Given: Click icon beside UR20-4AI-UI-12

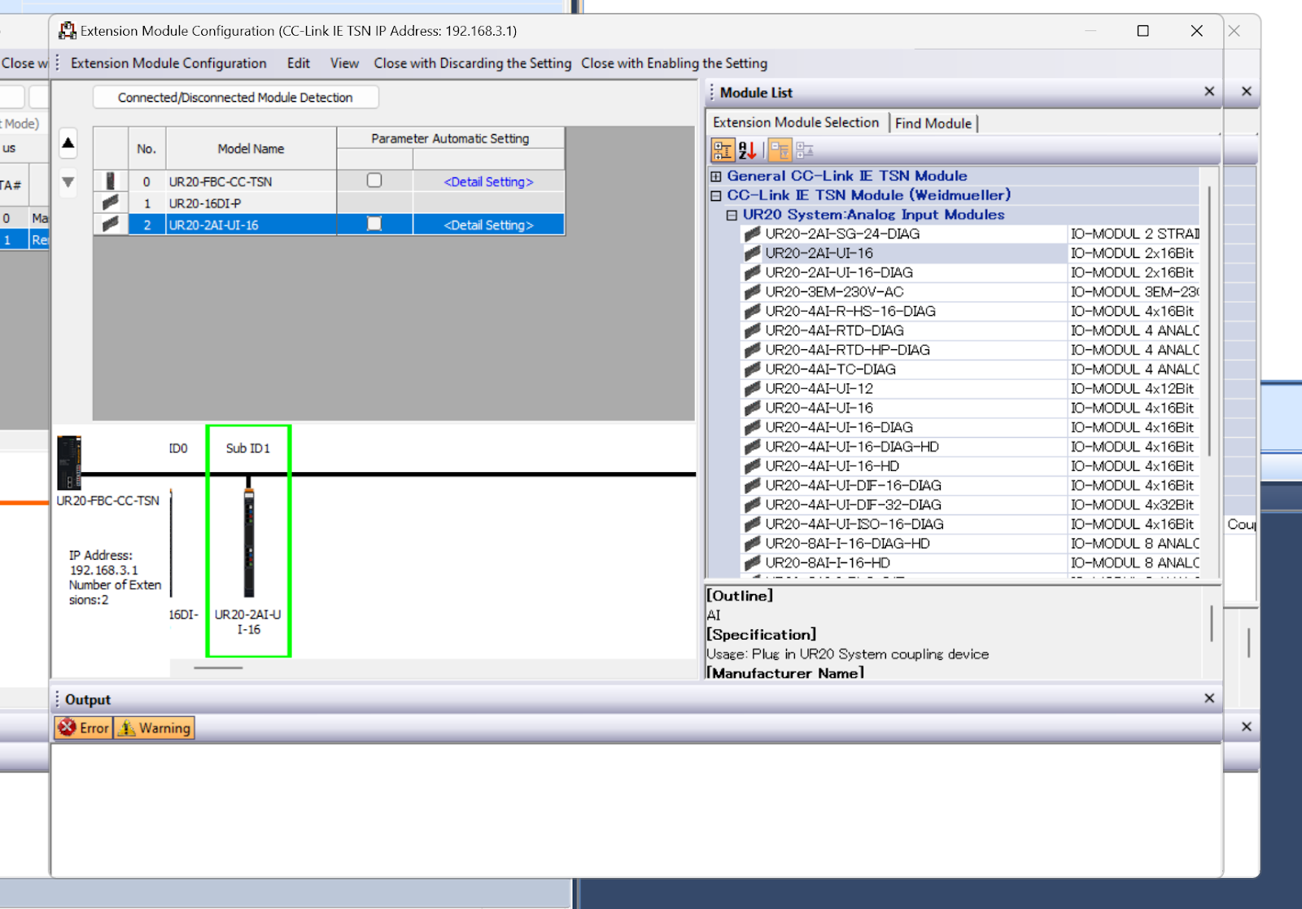Looking at the screenshot, I should click(x=753, y=388).
